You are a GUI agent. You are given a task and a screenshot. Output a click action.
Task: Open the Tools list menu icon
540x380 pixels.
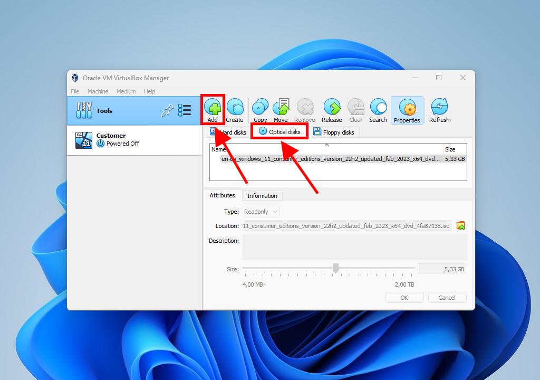pos(185,110)
